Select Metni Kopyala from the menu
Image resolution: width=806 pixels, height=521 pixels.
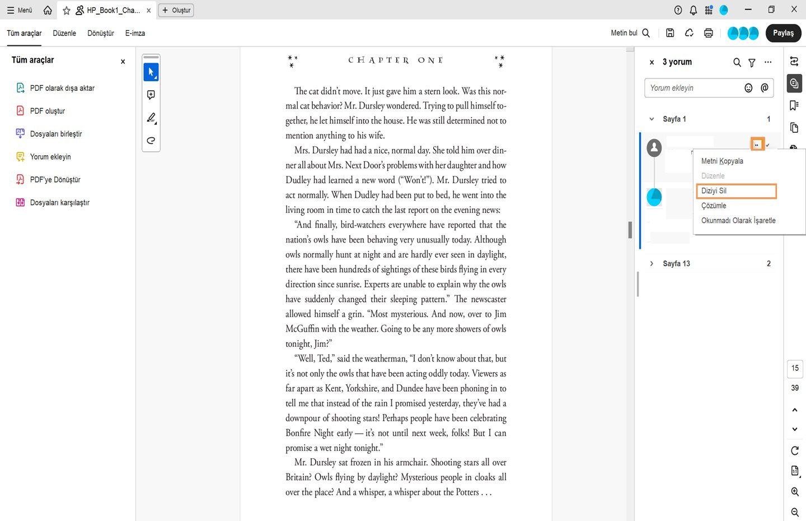[722, 161]
